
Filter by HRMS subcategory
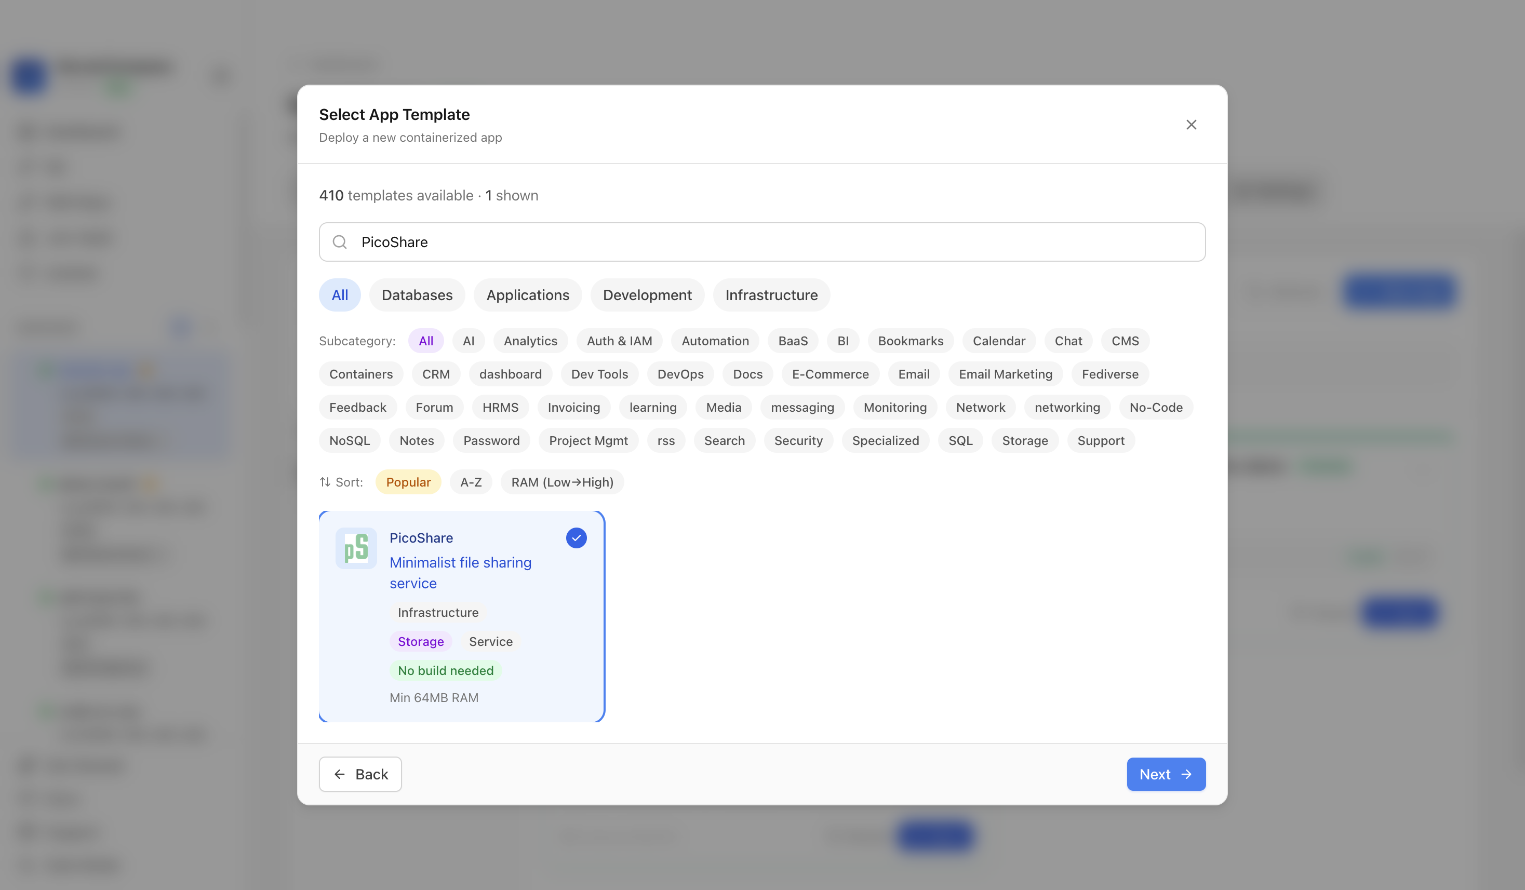tap(500, 407)
